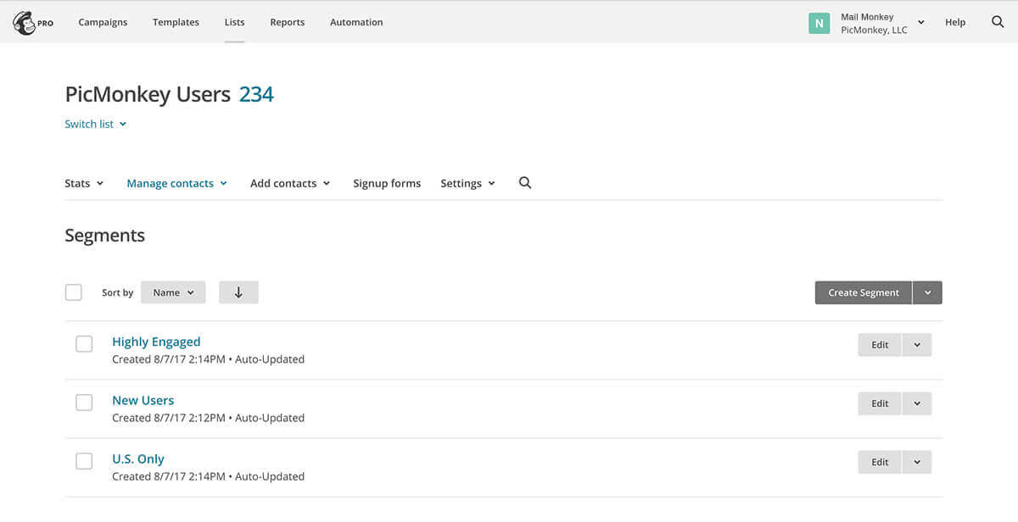Click the PicMonkey Users list title
The width and height of the screenshot is (1018, 522).
tap(148, 94)
